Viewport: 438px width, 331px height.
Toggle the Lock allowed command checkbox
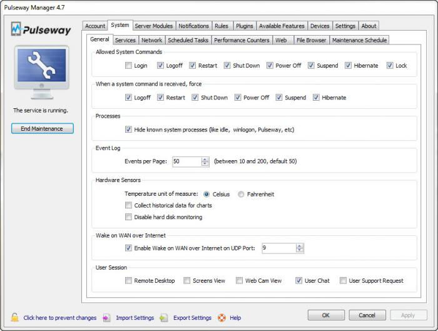click(390, 66)
